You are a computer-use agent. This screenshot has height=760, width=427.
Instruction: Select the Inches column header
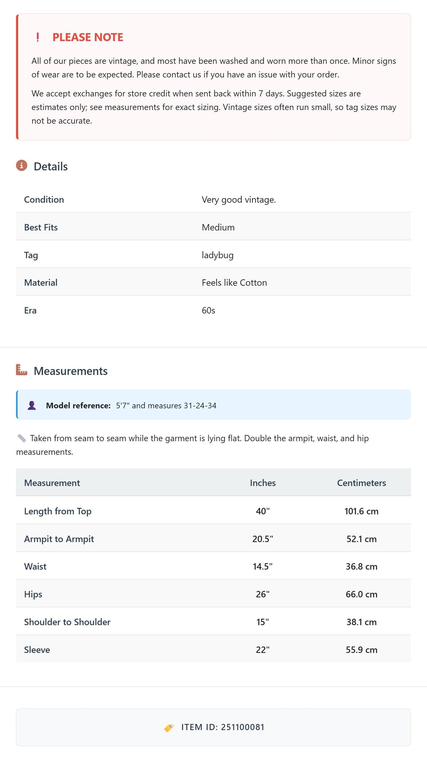pos(263,483)
